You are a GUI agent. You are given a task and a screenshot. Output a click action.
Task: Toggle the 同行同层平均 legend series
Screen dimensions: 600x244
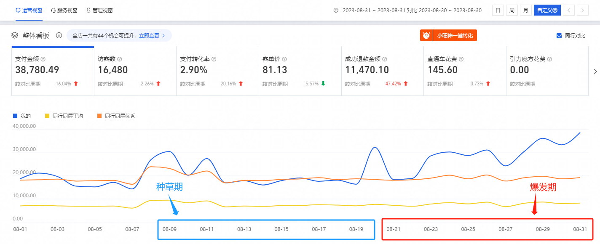63,116
